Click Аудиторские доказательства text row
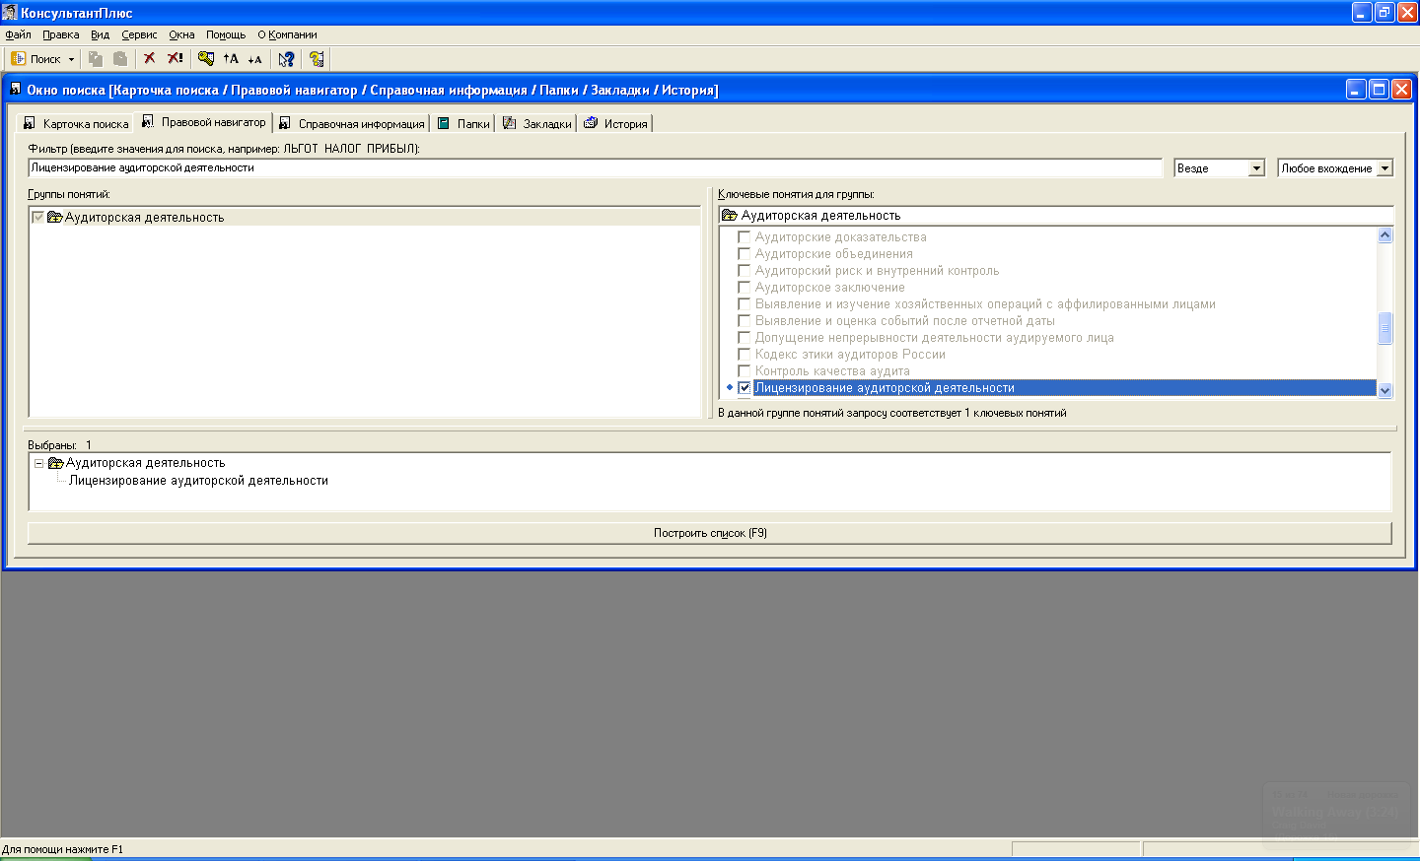The height and width of the screenshot is (861, 1420). pos(841,237)
